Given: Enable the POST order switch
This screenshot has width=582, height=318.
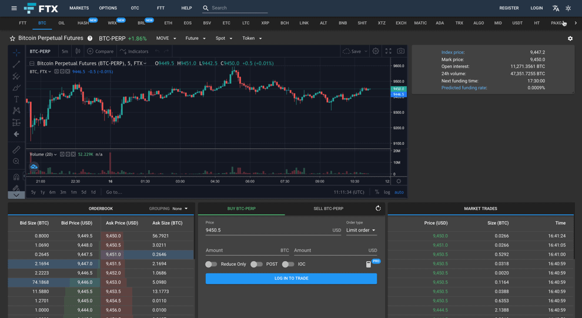Looking at the screenshot, I should coord(256,264).
